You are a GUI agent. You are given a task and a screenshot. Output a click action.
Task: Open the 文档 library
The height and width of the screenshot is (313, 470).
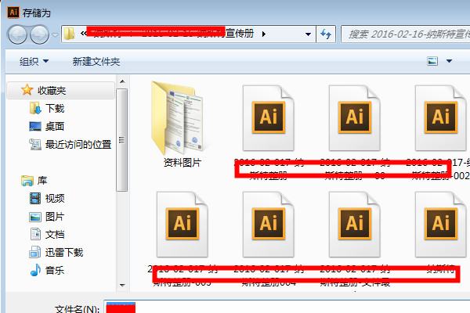47,235
